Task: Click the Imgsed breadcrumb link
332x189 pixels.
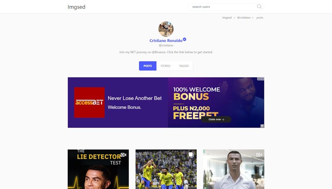Action: click(227, 18)
